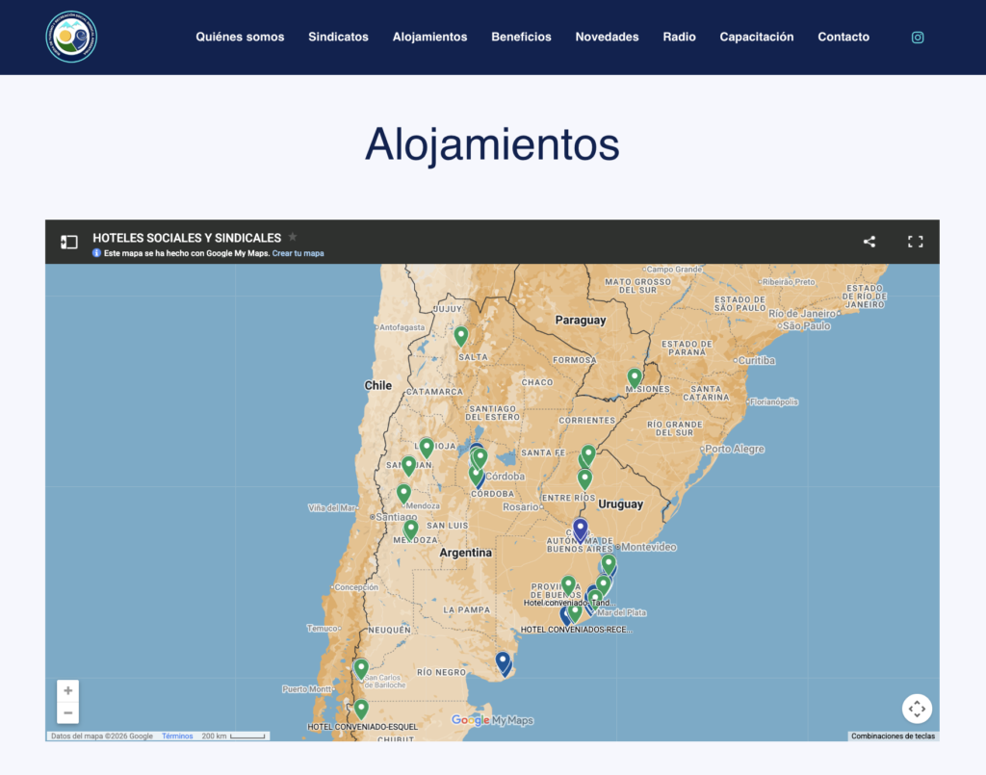Viewport: 986px width, 775px height.
Task: Share the map using share icon
Action: 869,242
